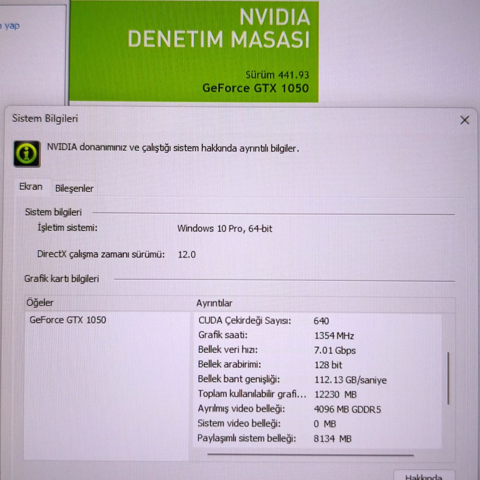Select the Bellek arabirimi row
The image size is (480, 480).
318,365
